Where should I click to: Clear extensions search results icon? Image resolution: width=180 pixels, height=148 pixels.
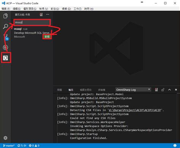pos(41,14)
